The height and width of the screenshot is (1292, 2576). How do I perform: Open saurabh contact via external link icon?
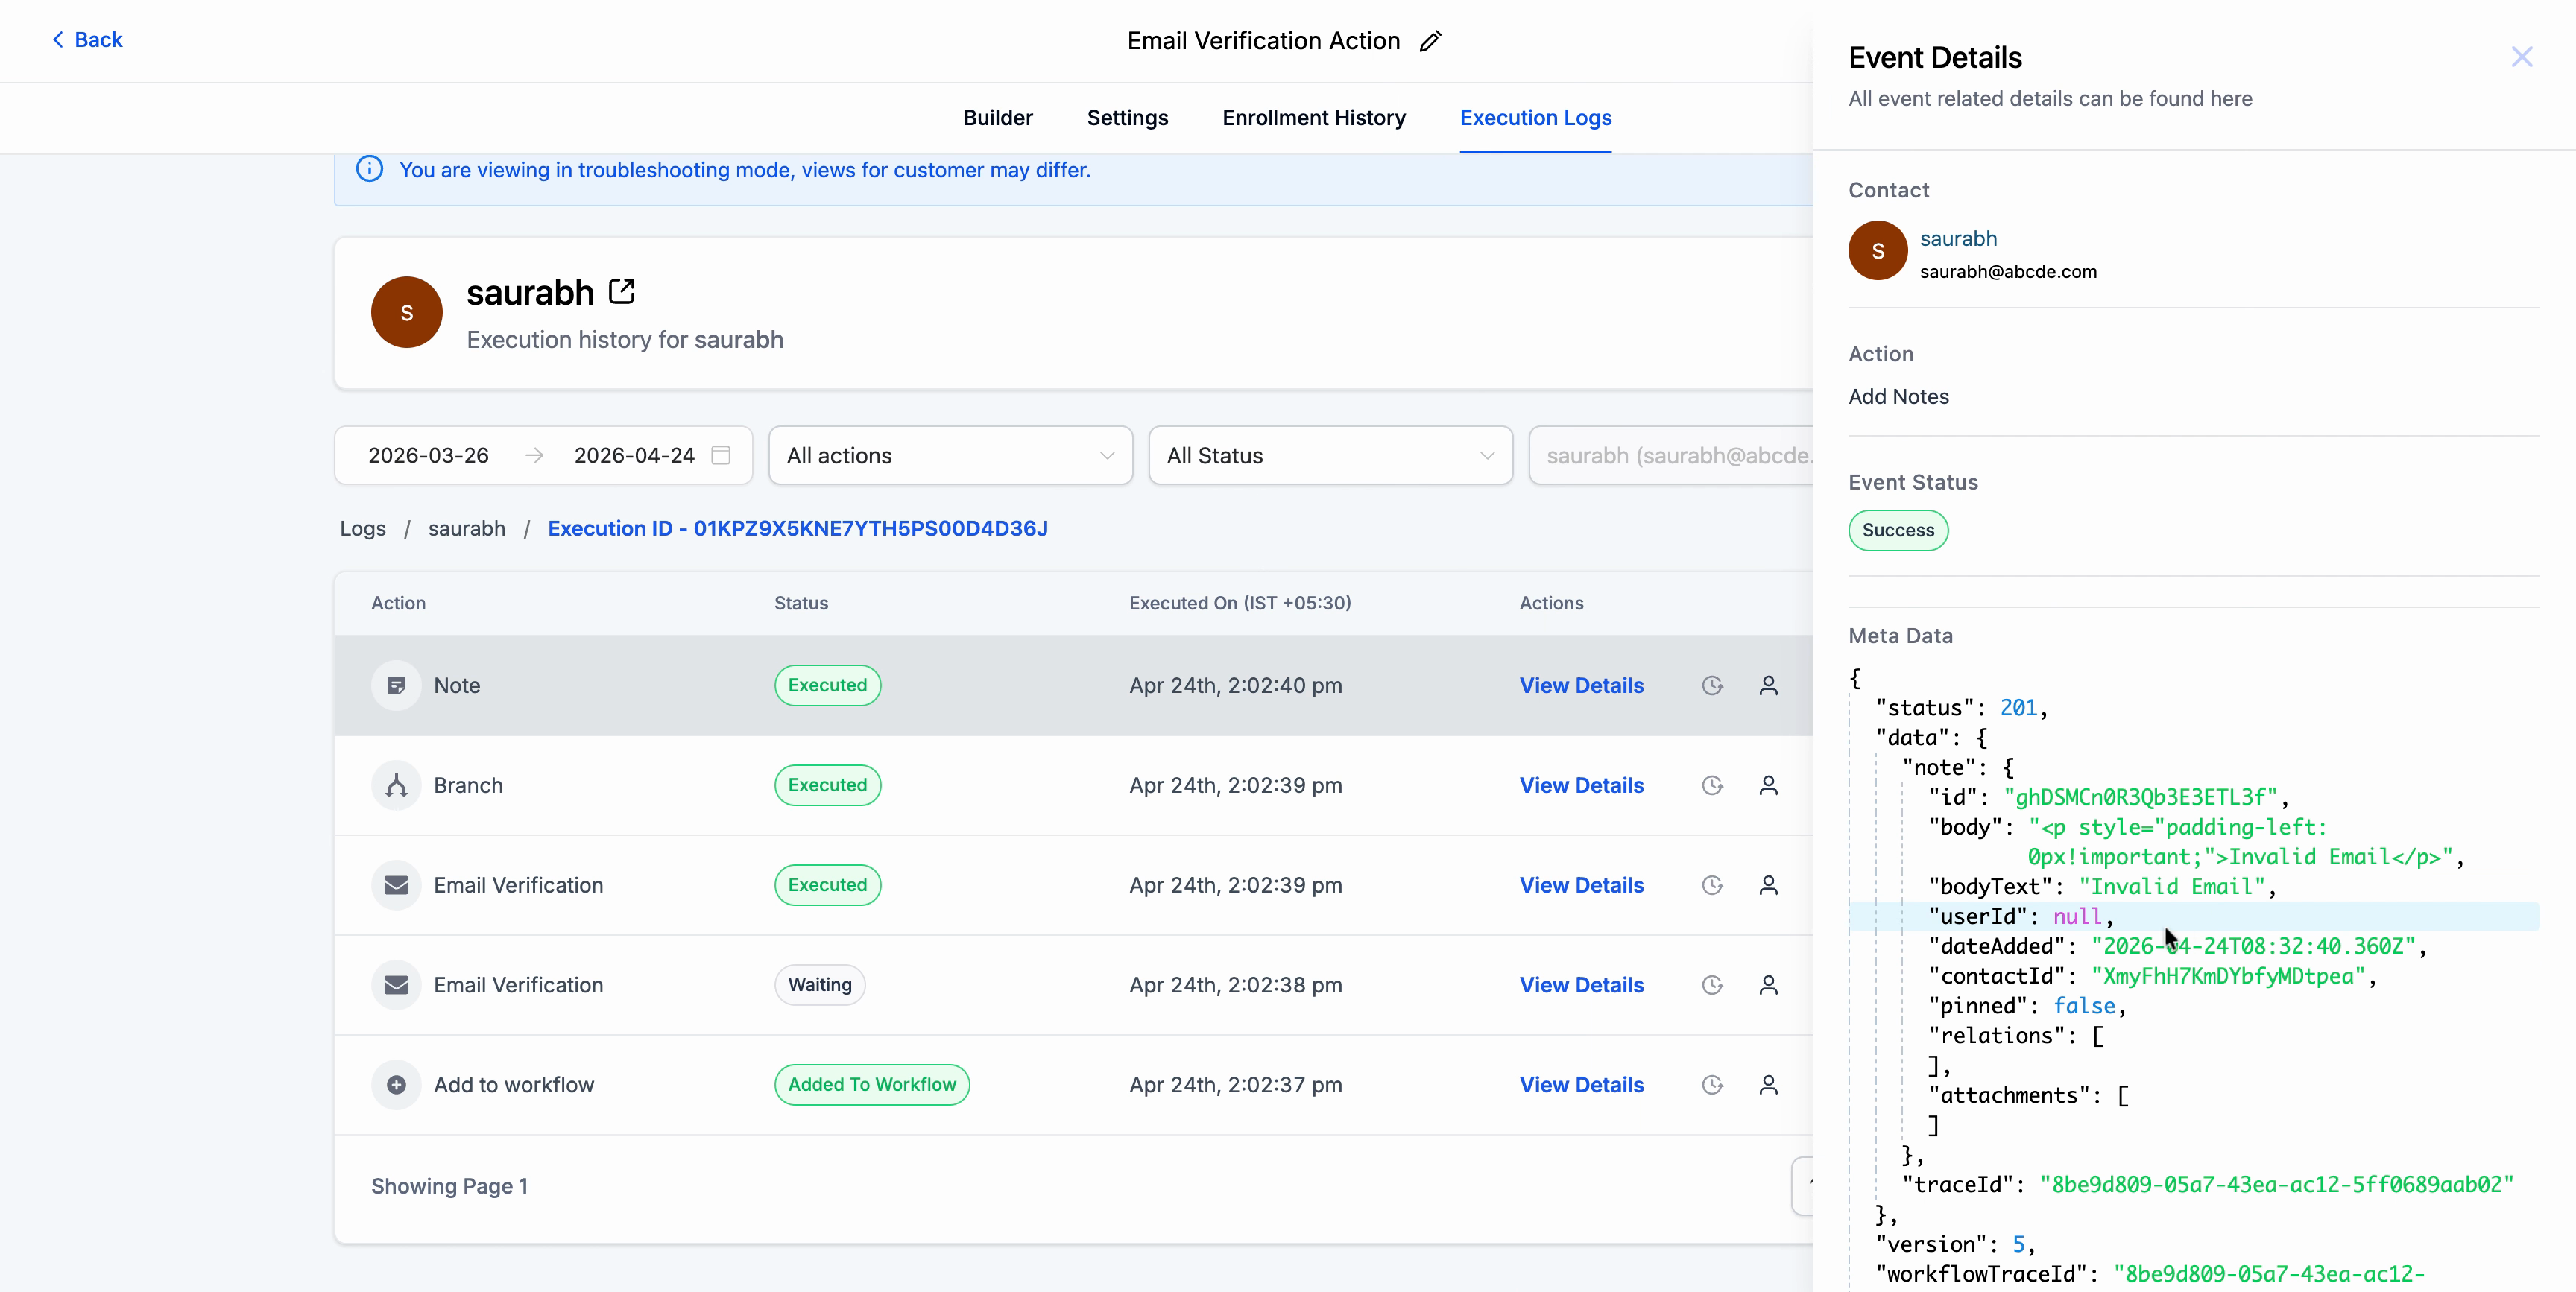click(x=621, y=292)
